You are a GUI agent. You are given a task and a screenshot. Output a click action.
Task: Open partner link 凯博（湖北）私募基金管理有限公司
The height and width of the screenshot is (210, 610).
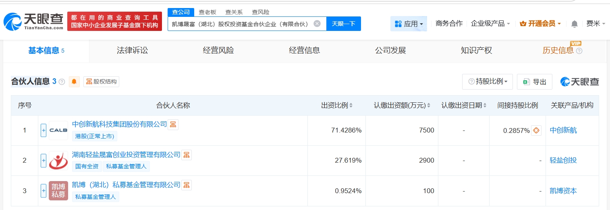126,185
